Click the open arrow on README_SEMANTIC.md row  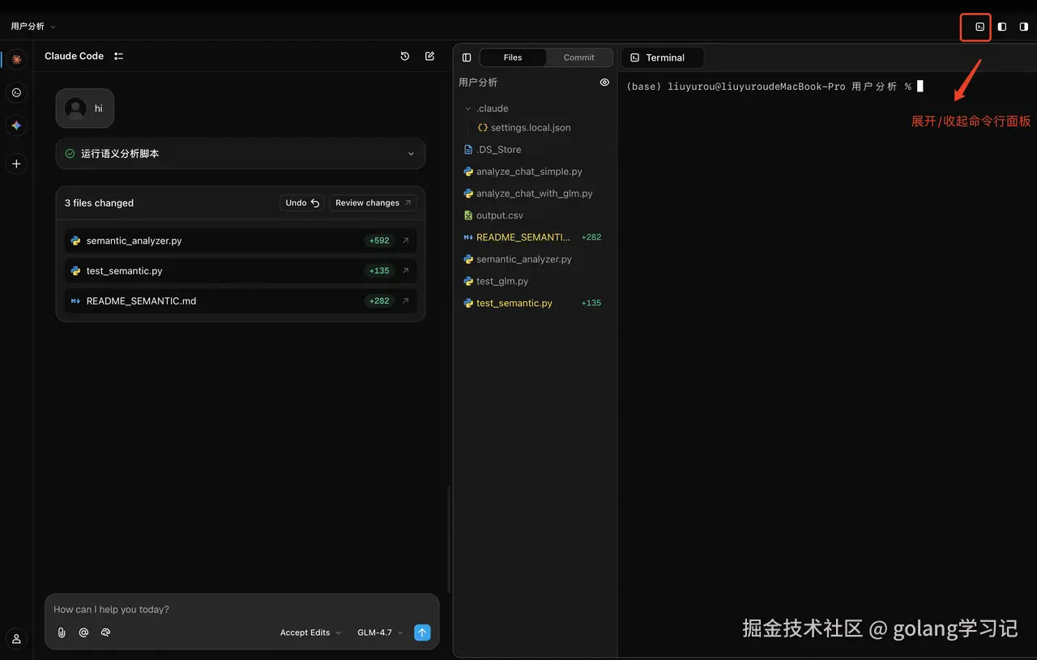406,300
